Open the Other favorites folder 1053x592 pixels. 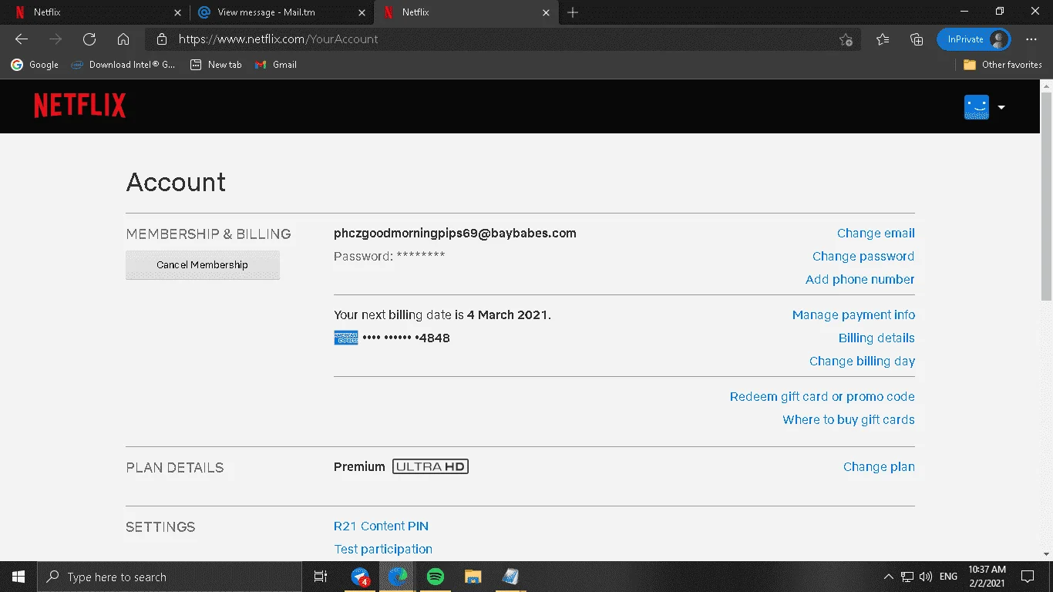1003,65
